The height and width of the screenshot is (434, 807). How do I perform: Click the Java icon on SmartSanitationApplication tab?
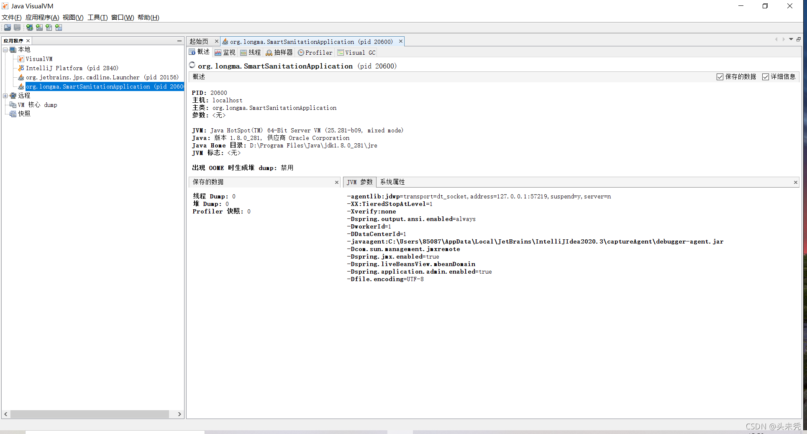(225, 41)
